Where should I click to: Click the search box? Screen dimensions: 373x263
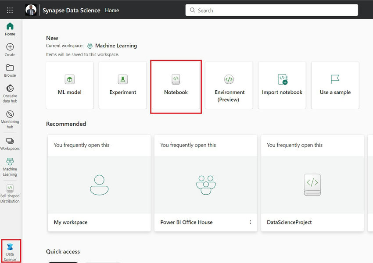[272, 10]
